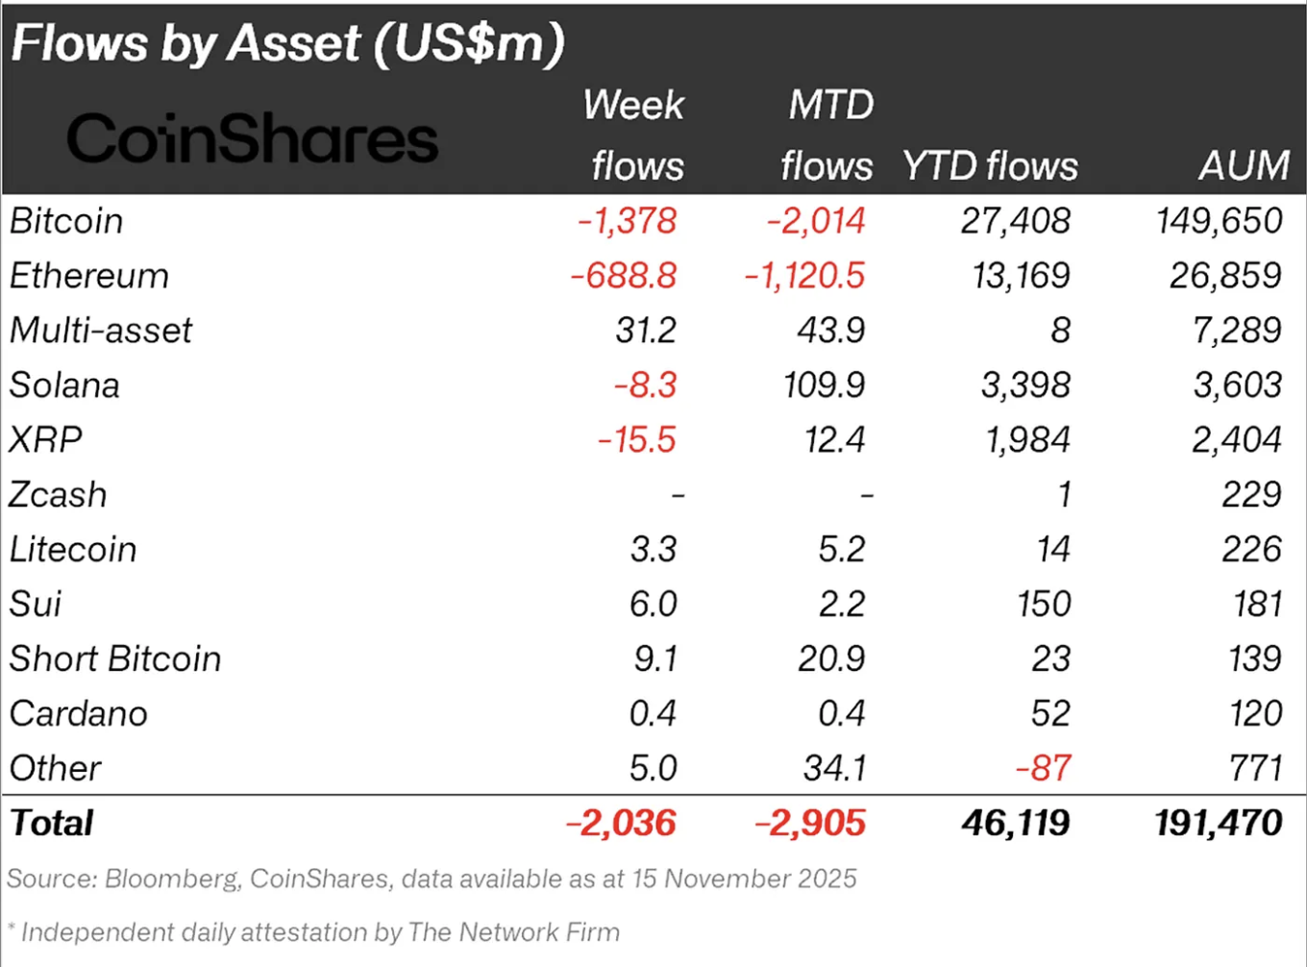This screenshot has height=967, width=1307.
Task: Click the CoinShares logo
Action: (252, 138)
